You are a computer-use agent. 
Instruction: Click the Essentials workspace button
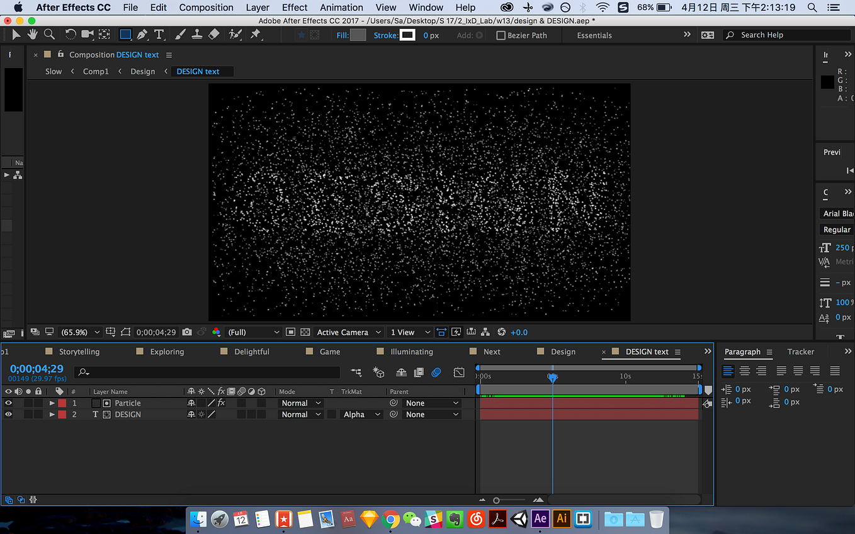click(594, 35)
